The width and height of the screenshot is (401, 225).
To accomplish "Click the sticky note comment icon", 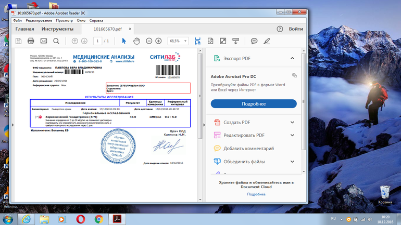I will (254, 41).
